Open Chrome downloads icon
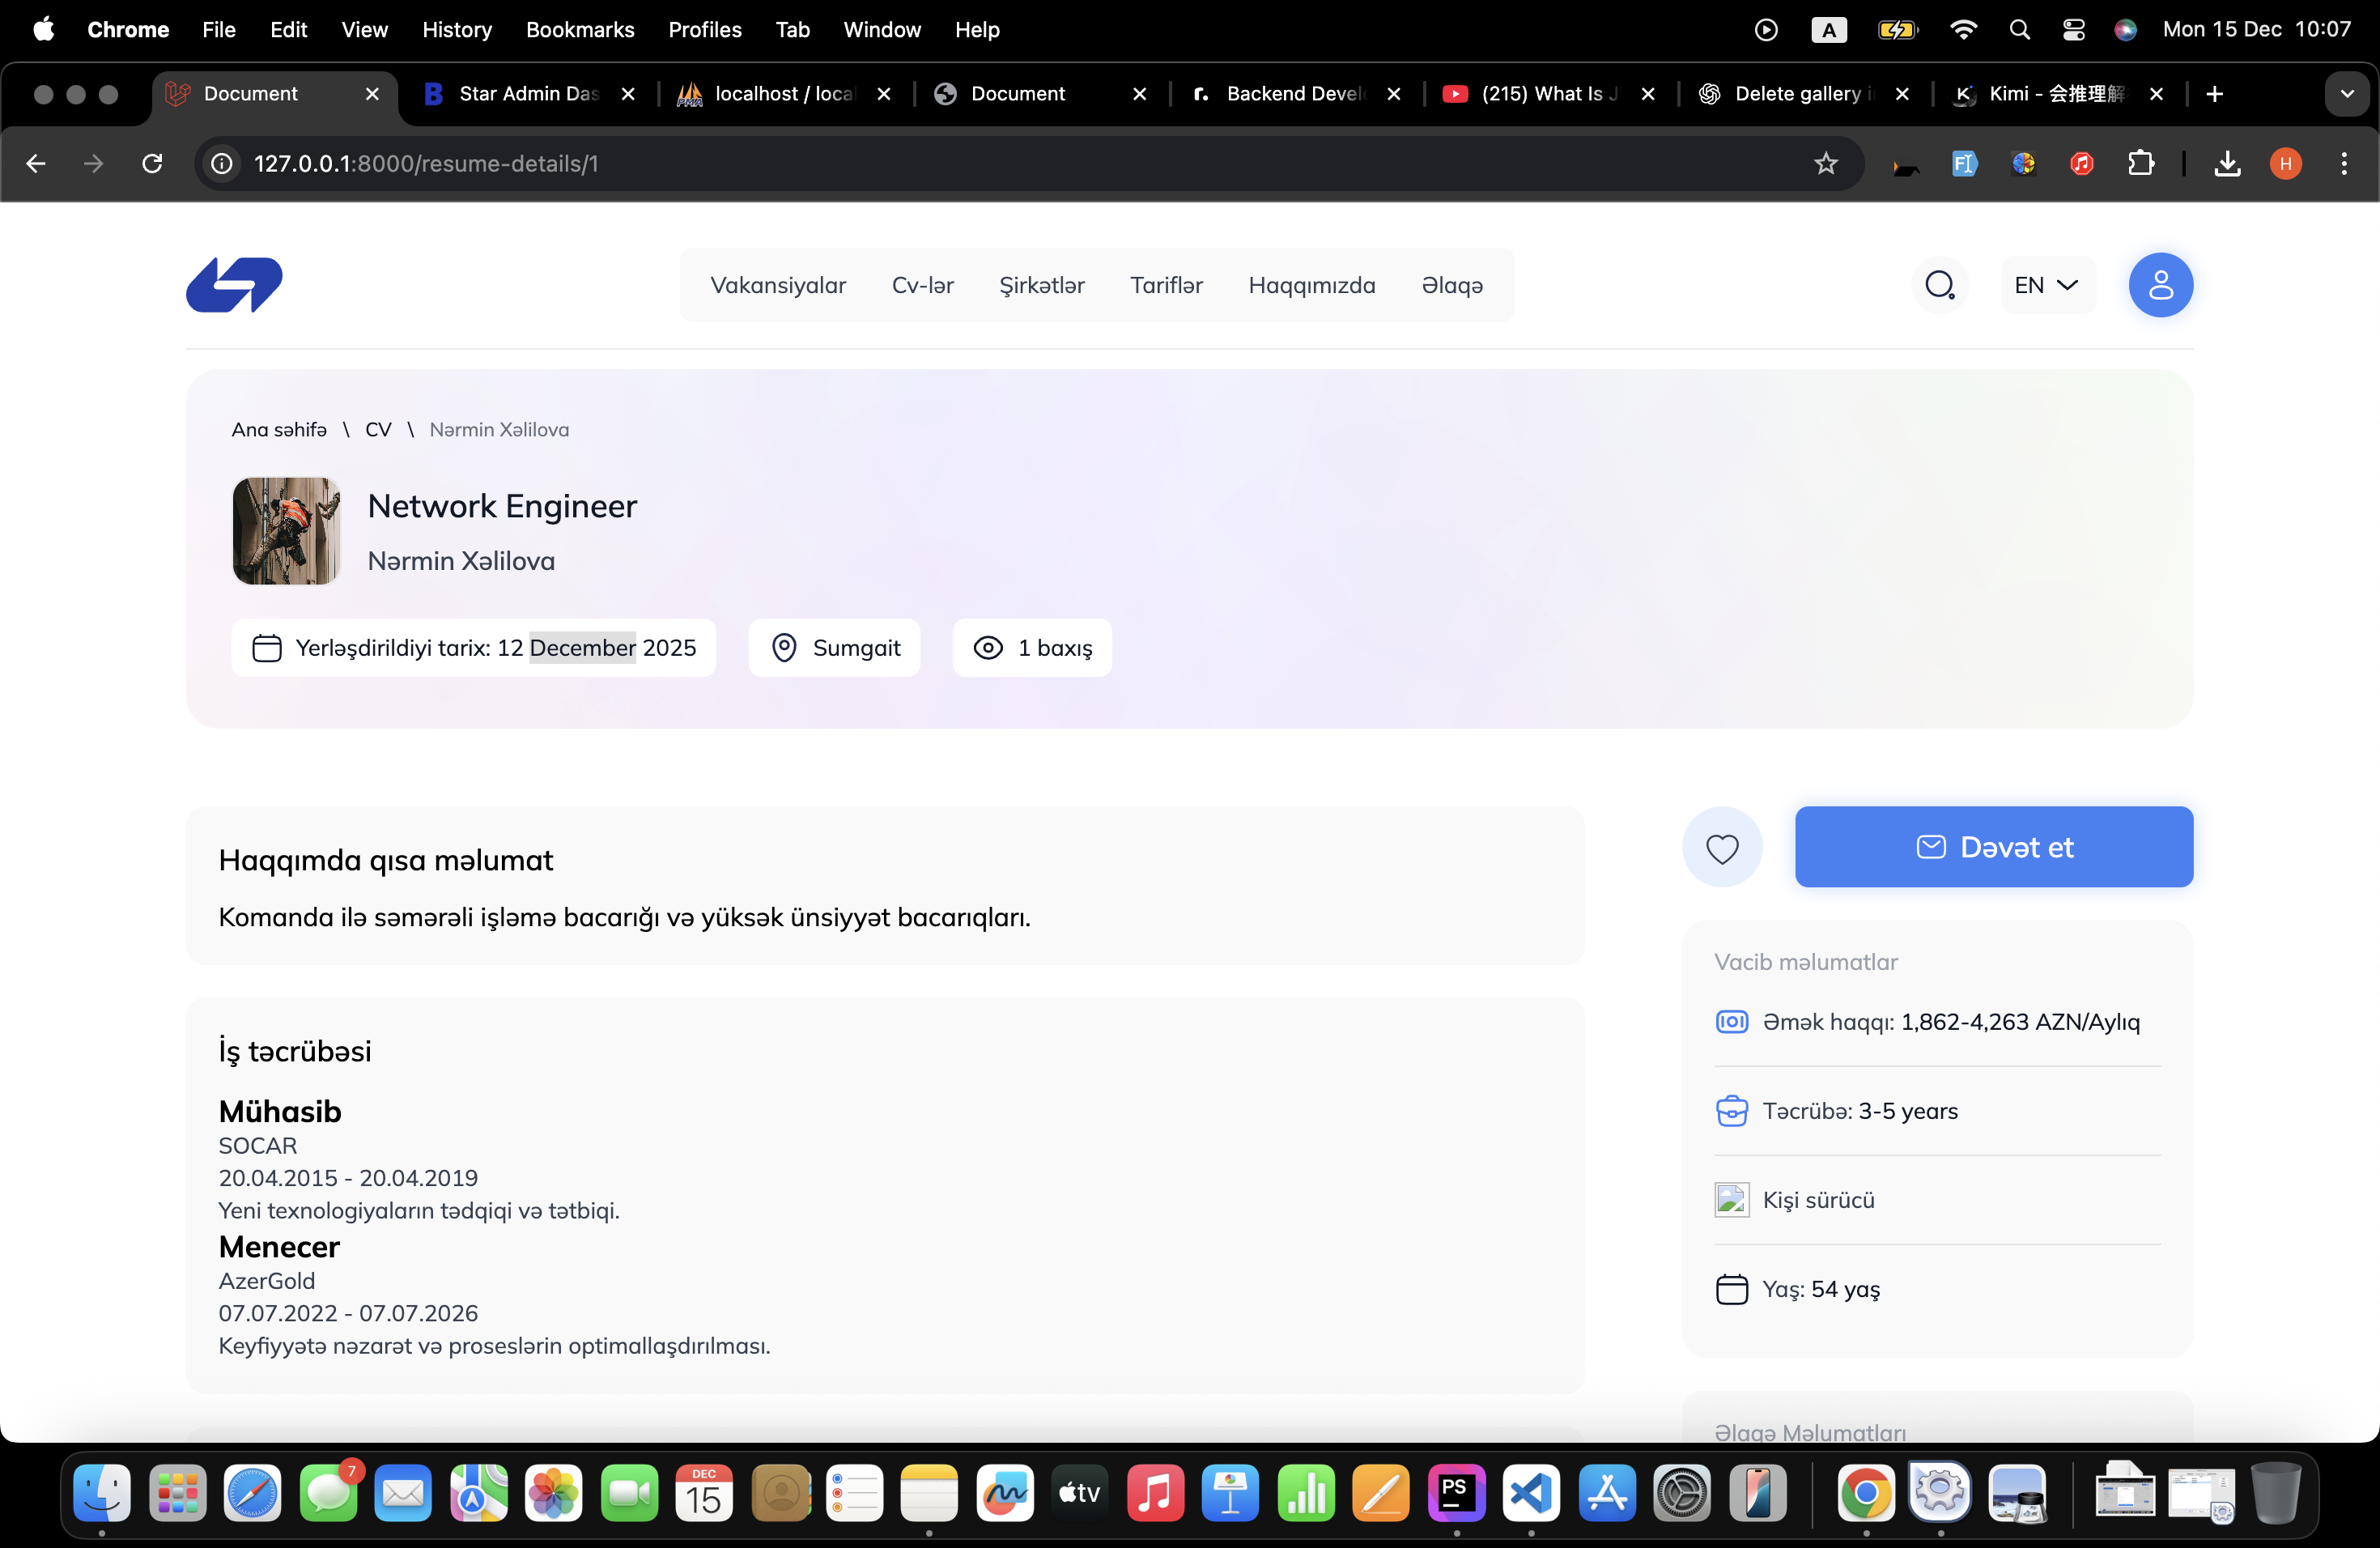 tap(2227, 163)
